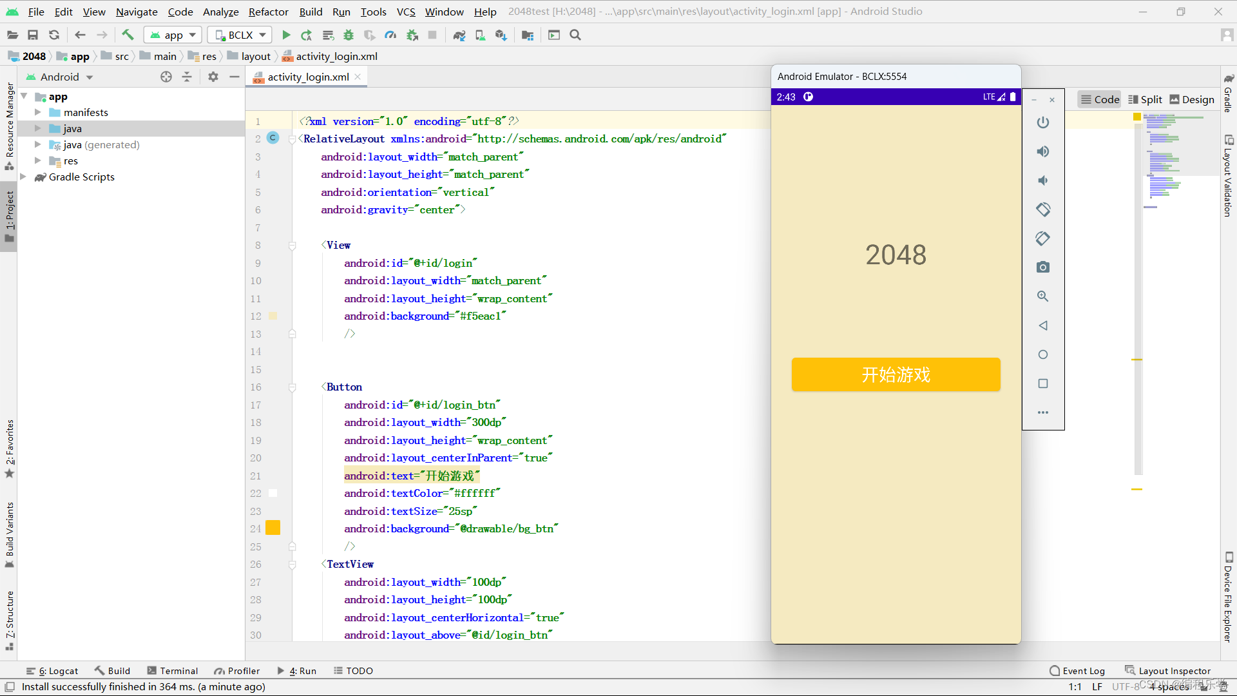Viewport: 1237px width, 696px height.
Task: Expand the manifests folder in Project tree
Action: (39, 112)
